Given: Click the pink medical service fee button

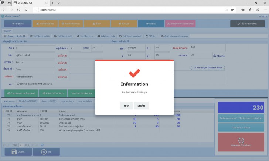Looking at the screenshot, I should [x=180, y=24].
